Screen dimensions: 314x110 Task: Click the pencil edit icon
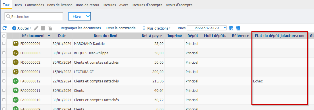click(x=36, y=28)
